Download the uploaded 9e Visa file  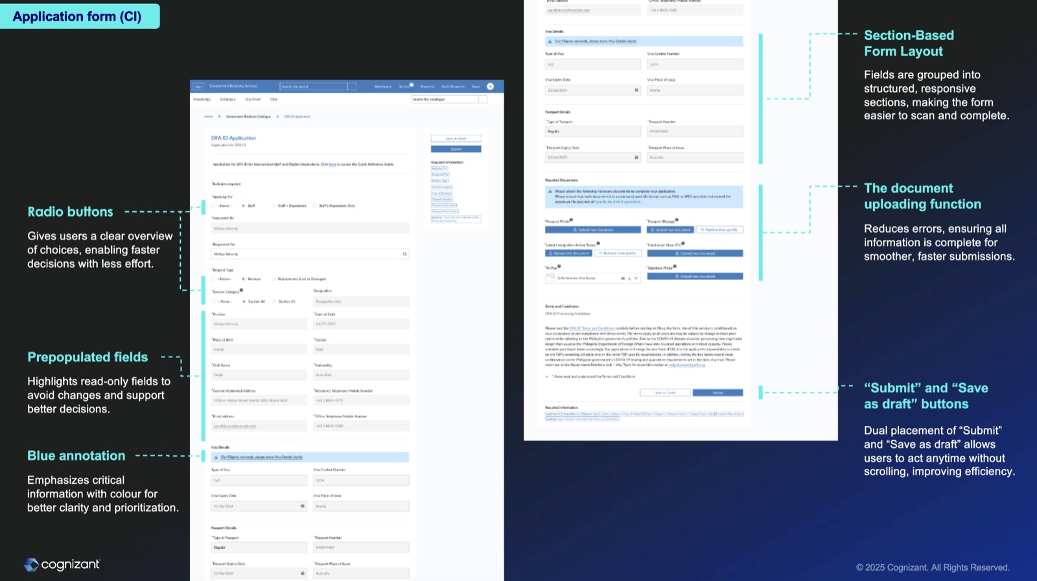[629, 278]
